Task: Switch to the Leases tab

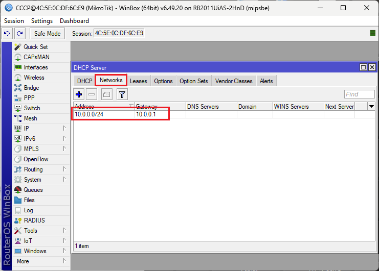Action: tap(139, 81)
